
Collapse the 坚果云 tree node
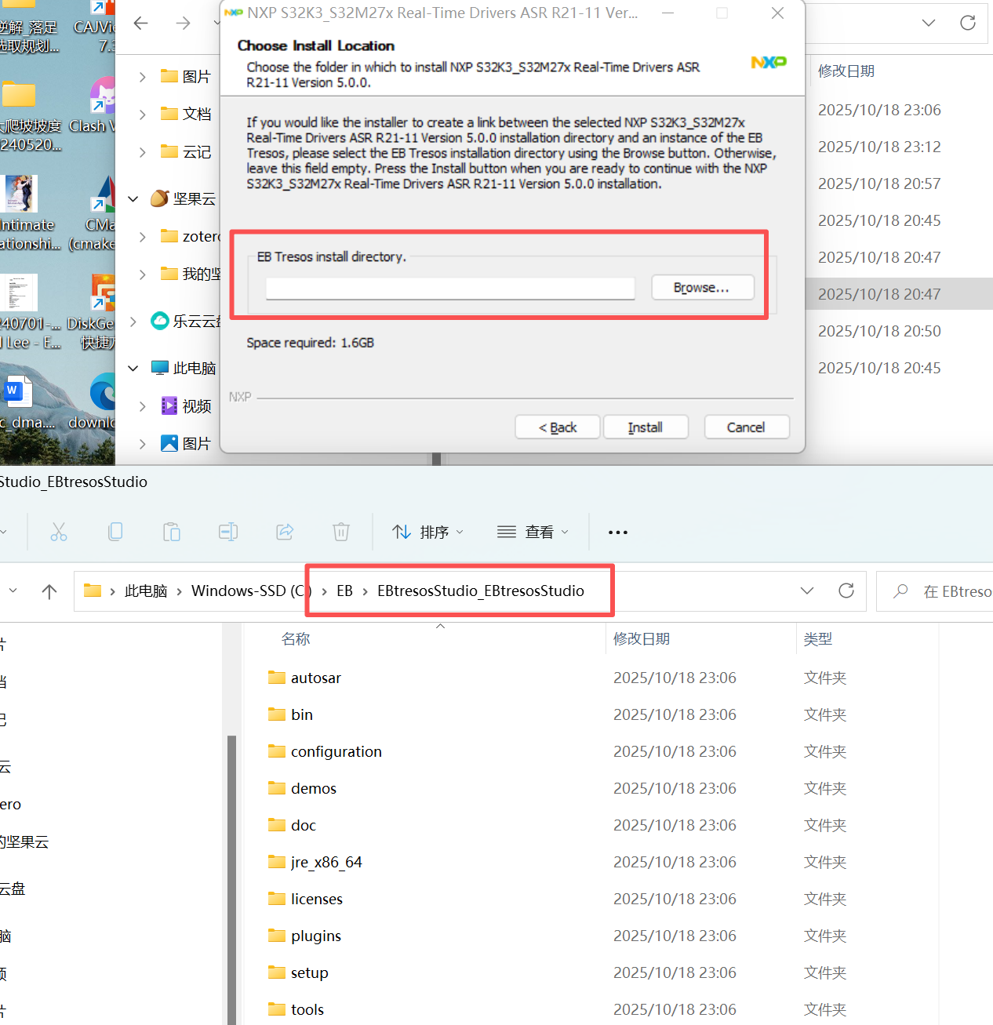133,199
